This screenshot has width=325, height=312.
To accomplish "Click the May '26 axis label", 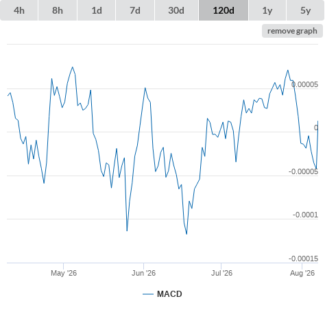I will (x=64, y=273).
